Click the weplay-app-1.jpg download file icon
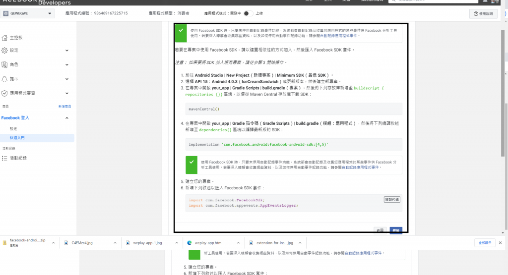 tap(127, 243)
